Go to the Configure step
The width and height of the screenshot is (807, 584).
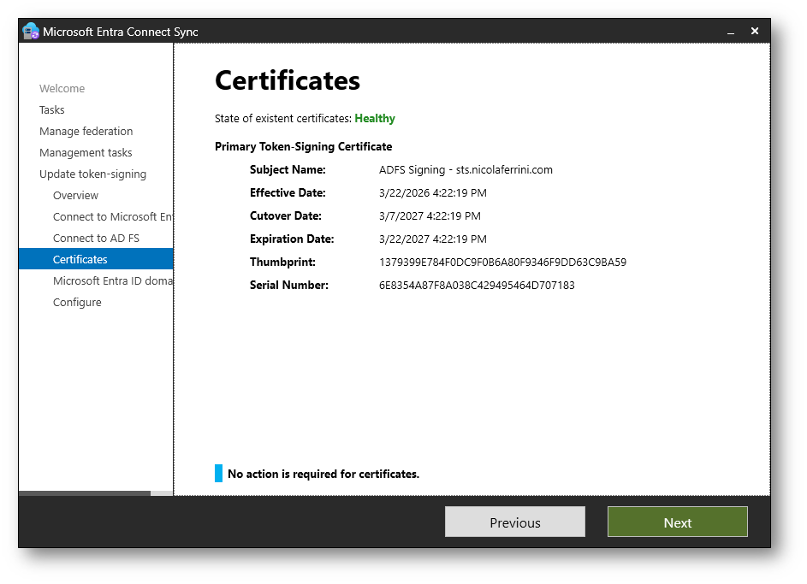(77, 302)
